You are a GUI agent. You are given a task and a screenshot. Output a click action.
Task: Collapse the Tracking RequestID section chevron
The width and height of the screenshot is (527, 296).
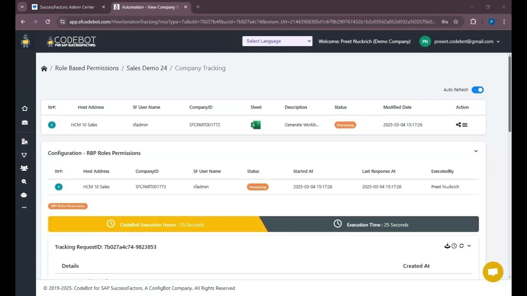[469, 246]
